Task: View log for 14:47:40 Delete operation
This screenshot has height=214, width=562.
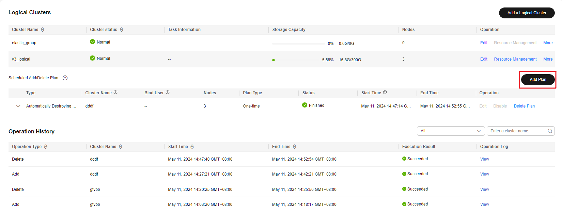Action: (x=484, y=159)
